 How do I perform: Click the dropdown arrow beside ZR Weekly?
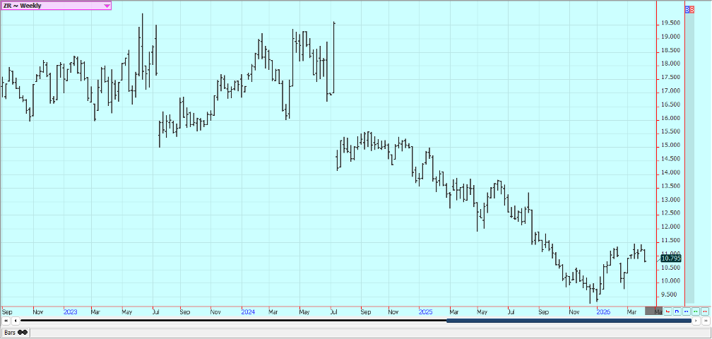coord(107,6)
